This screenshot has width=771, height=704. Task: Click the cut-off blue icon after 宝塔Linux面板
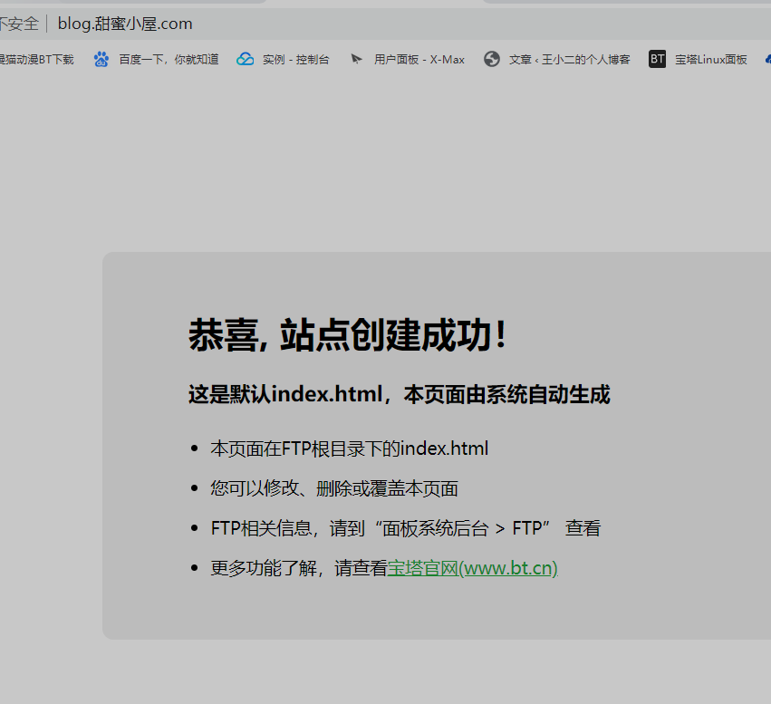click(x=766, y=60)
